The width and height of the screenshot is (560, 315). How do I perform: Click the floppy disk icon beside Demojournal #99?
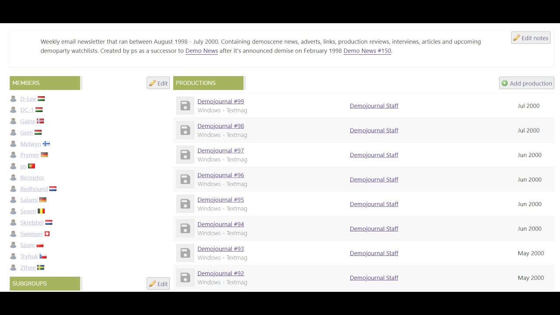coord(185,106)
